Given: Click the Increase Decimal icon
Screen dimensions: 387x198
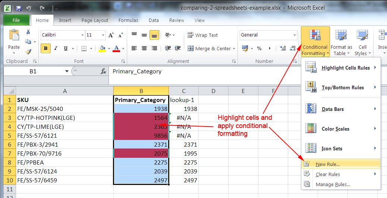Looking at the screenshot, I should click(x=283, y=48).
